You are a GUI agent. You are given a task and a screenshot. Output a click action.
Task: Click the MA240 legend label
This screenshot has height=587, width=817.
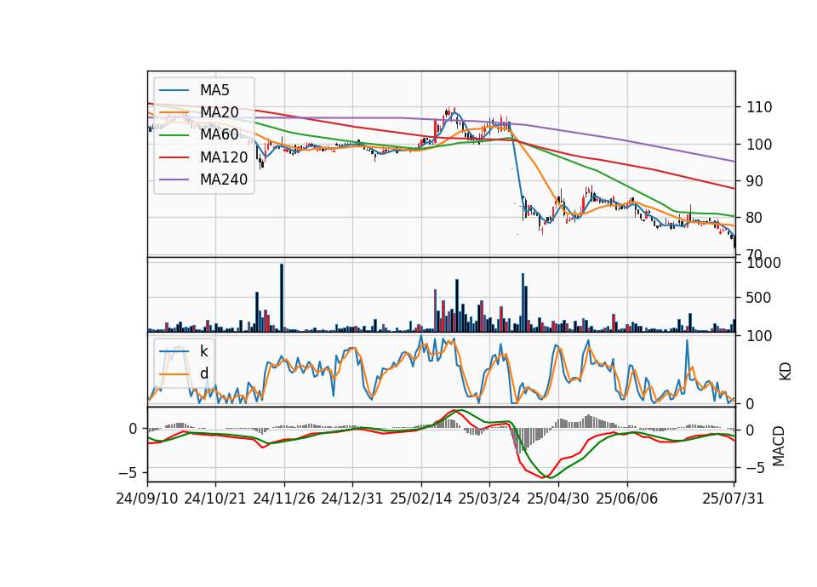(224, 180)
